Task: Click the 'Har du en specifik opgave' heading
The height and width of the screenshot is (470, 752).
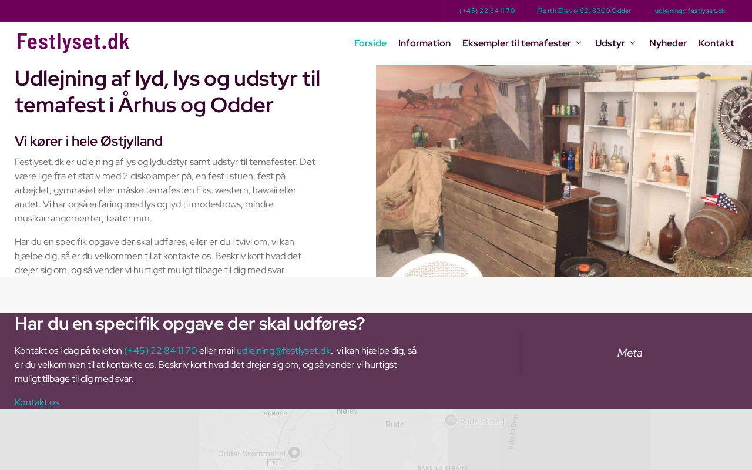Action: pyautogui.click(x=190, y=324)
